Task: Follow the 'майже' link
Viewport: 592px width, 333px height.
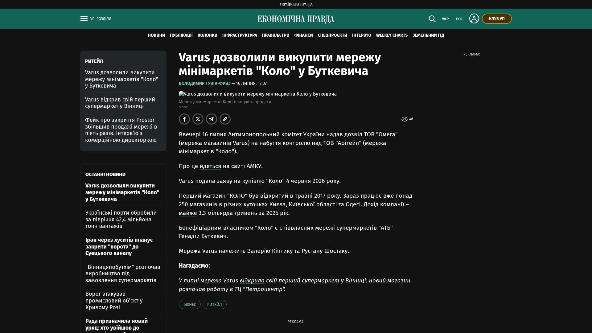Action: point(188,213)
